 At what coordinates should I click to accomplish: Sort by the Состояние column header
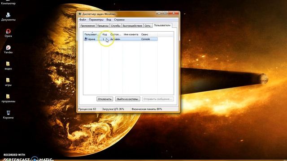pyautogui.click(x=116, y=34)
